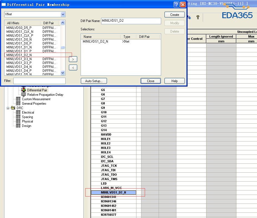This screenshot has height=218, width=257.
Task: Open Relative Propagation Delay worksheet
Action: [45, 95]
